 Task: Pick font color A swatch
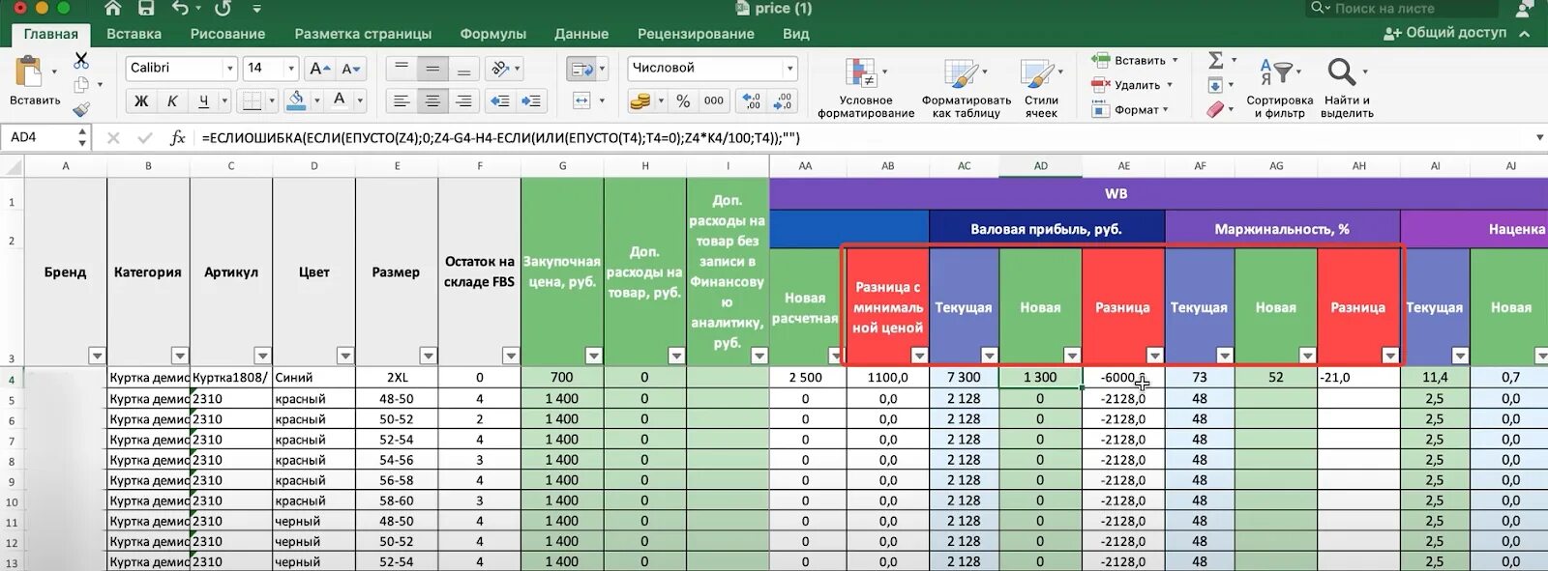(x=339, y=100)
